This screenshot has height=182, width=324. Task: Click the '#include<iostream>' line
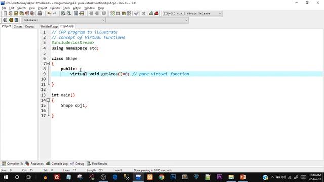(x=73, y=42)
